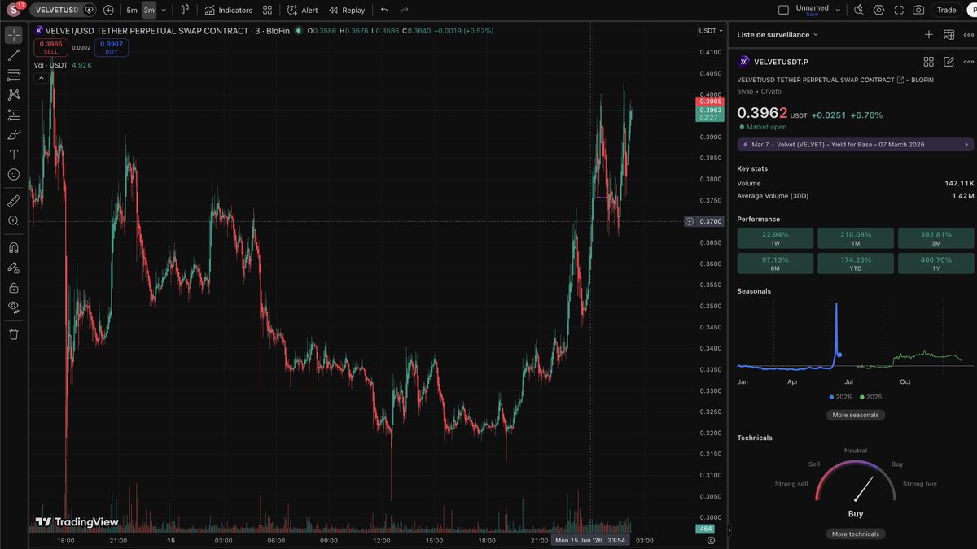Click 1Y performance 400.70% tile

point(935,264)
